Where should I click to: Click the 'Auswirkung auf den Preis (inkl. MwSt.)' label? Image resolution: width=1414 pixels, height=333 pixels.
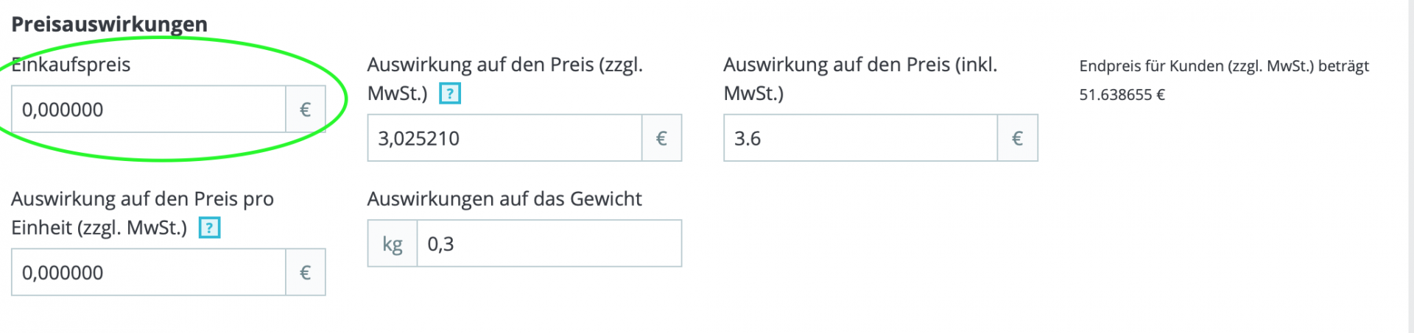(x=860, y=65)
